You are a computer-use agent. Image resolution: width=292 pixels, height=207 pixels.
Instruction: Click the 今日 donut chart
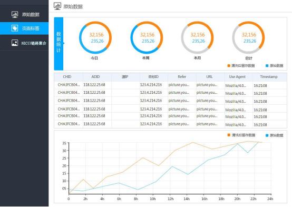point(95,37)
